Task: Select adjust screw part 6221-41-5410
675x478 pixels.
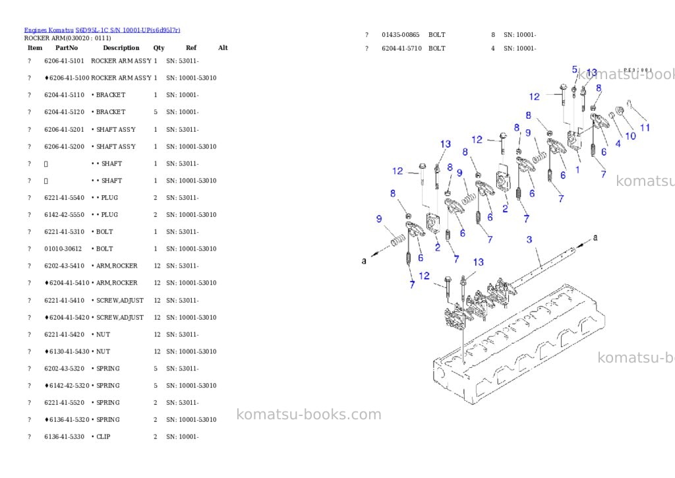Action: 64,300
